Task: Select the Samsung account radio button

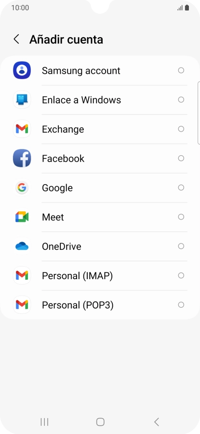Action: [181, 70]
